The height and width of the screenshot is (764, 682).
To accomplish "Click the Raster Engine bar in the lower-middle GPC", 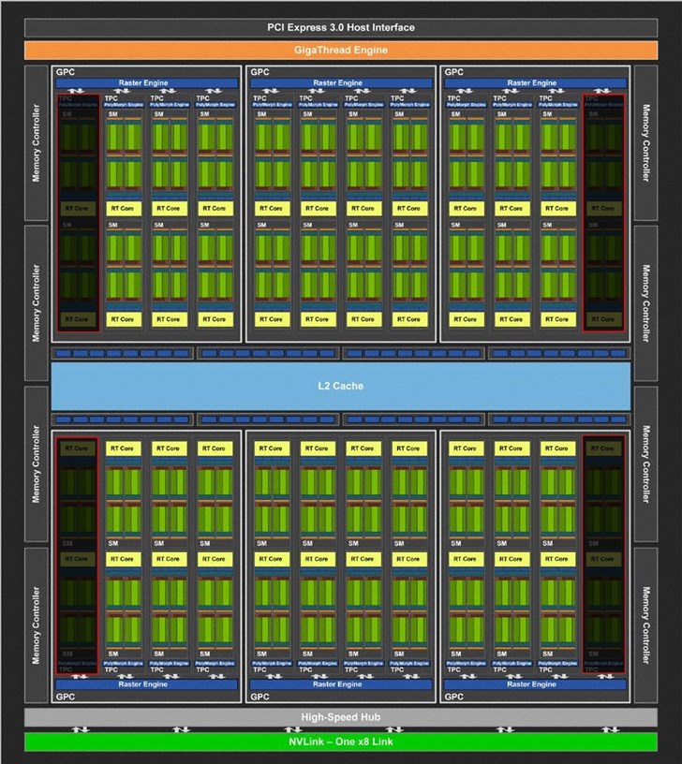I will 341,684.
